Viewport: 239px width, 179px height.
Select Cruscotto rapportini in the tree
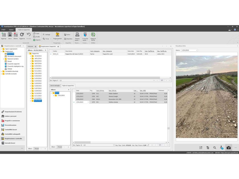pos(14,64)
